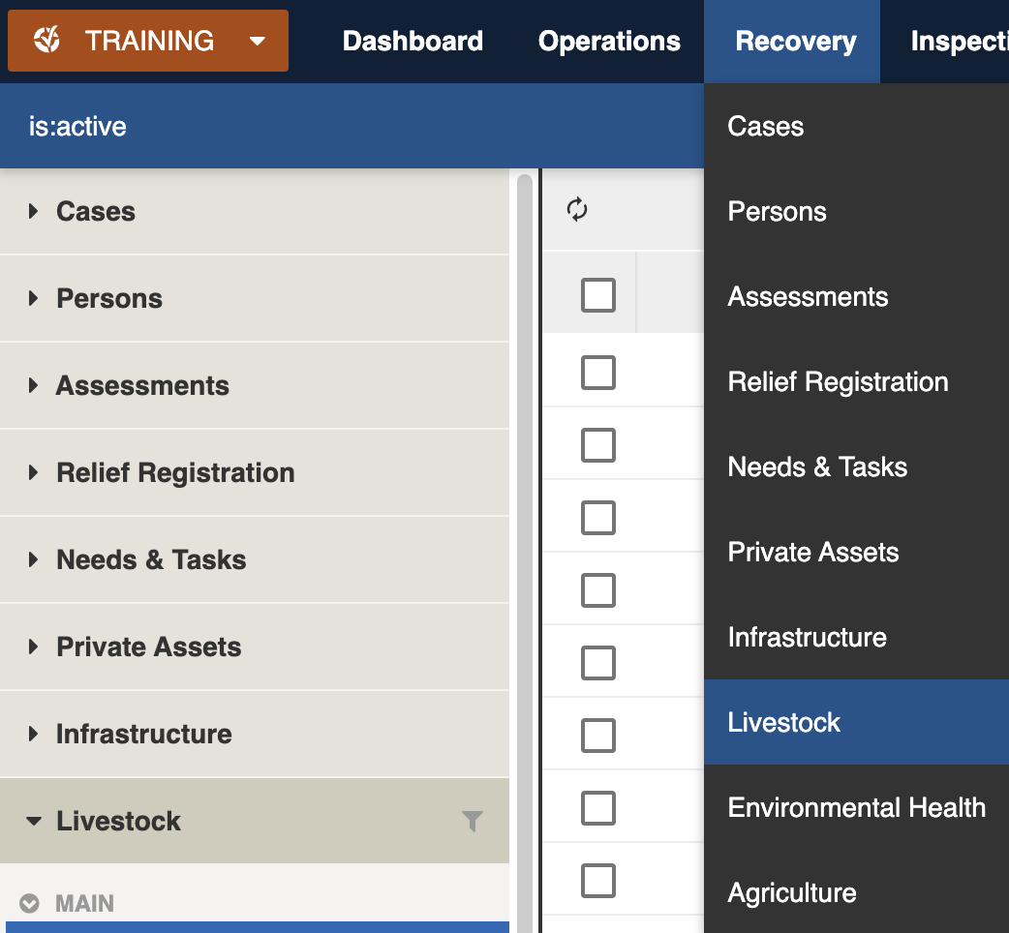Select Private Assets from Recovery menu

(812, 552)
